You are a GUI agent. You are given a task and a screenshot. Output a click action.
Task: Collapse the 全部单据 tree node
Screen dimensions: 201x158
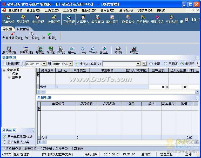point(4,70)
